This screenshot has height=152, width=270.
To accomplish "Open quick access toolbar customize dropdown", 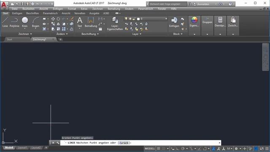I will tap(52, 4).
